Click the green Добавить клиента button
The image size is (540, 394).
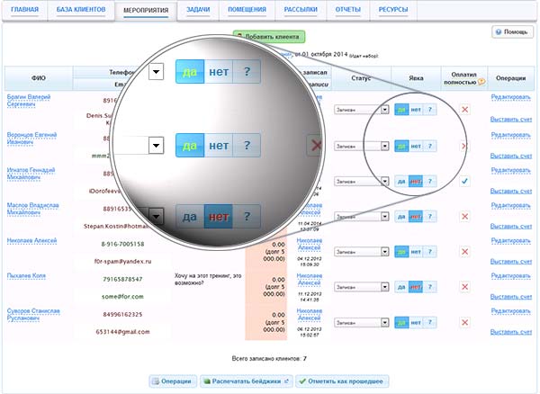click(x=269, y=37)
